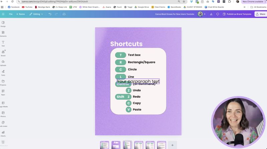Open the Google Drive bookmark
Viewport: 267px width, 149px height.
coord(142,7)
